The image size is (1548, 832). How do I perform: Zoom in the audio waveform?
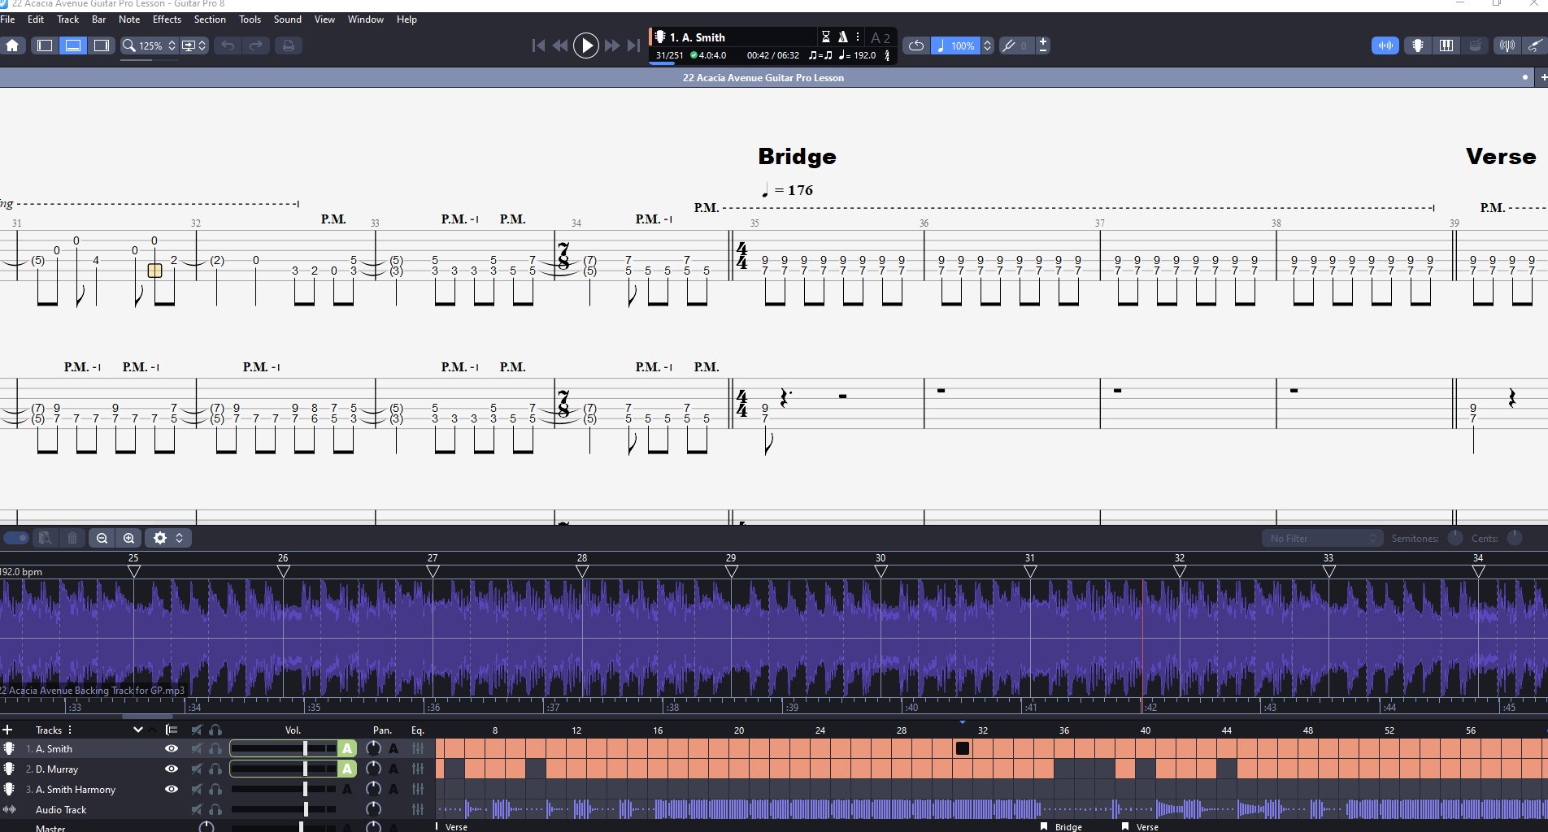point(128,538)
